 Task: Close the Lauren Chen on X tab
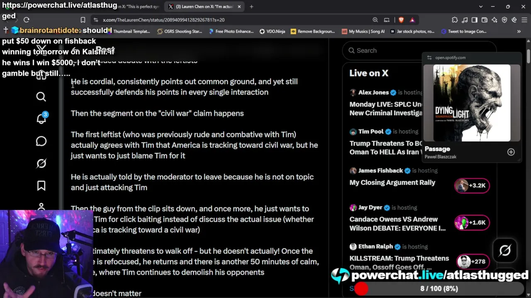tap(239, 7)
